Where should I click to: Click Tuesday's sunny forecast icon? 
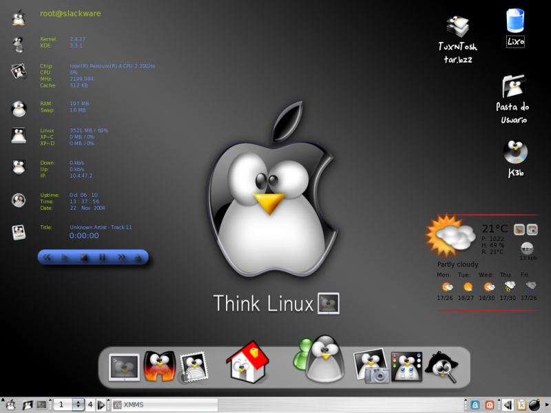pos(468,287)
